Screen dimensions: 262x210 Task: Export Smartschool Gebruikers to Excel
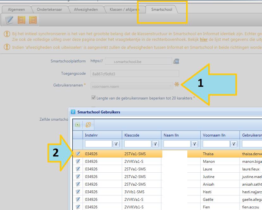78,125
